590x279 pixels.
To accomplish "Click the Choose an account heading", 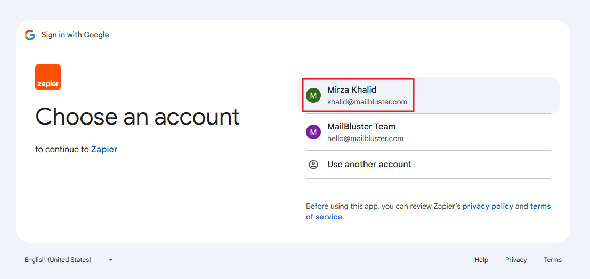I will click(x=138, y=117).
